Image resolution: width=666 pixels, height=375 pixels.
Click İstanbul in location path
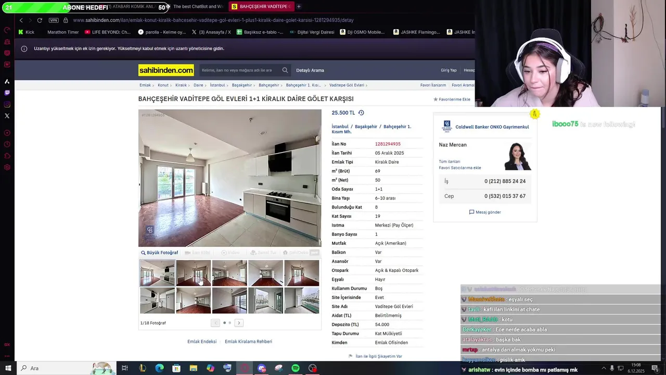pyautogui.click(x=340, y=127)
